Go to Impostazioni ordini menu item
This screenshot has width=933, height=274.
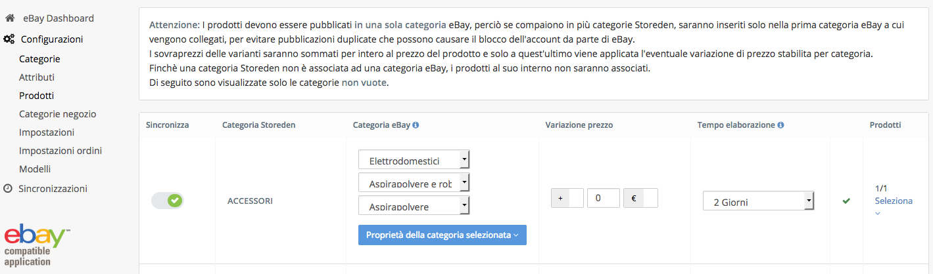point(60,151)
